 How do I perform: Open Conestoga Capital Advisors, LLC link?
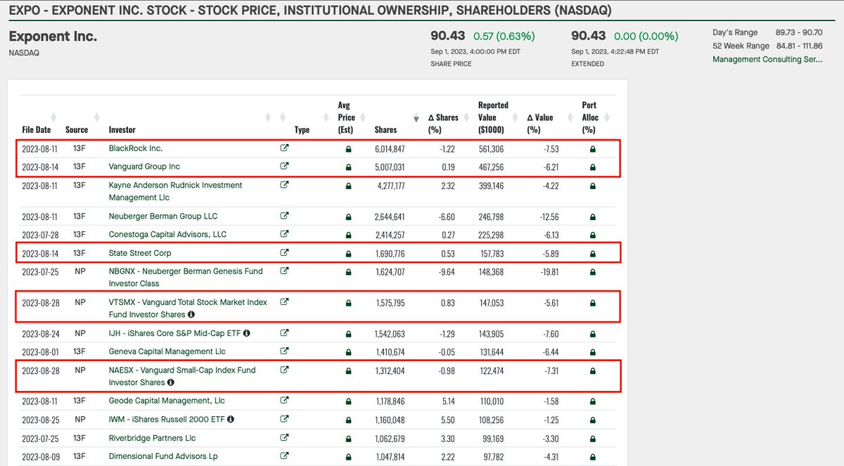[168, 235]
